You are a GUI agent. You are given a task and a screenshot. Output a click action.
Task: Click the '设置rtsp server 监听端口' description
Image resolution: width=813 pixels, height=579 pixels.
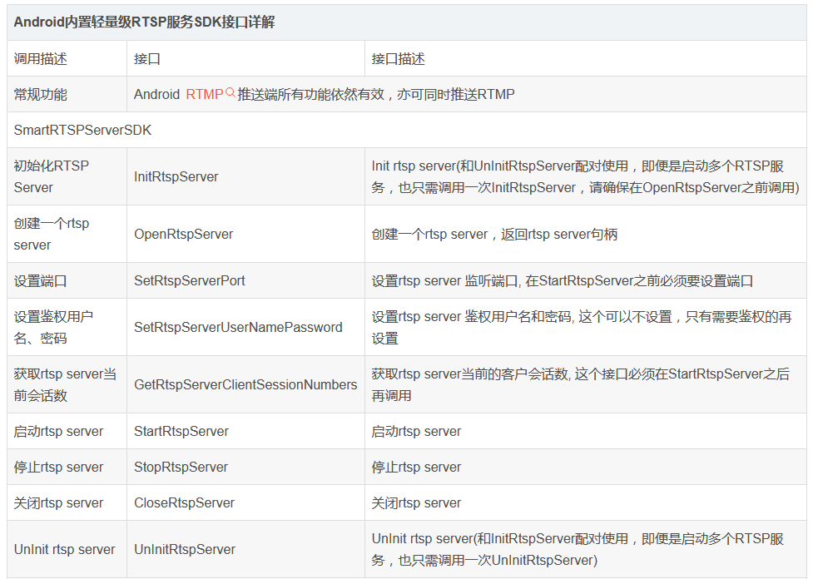click(x=562, y=281)
